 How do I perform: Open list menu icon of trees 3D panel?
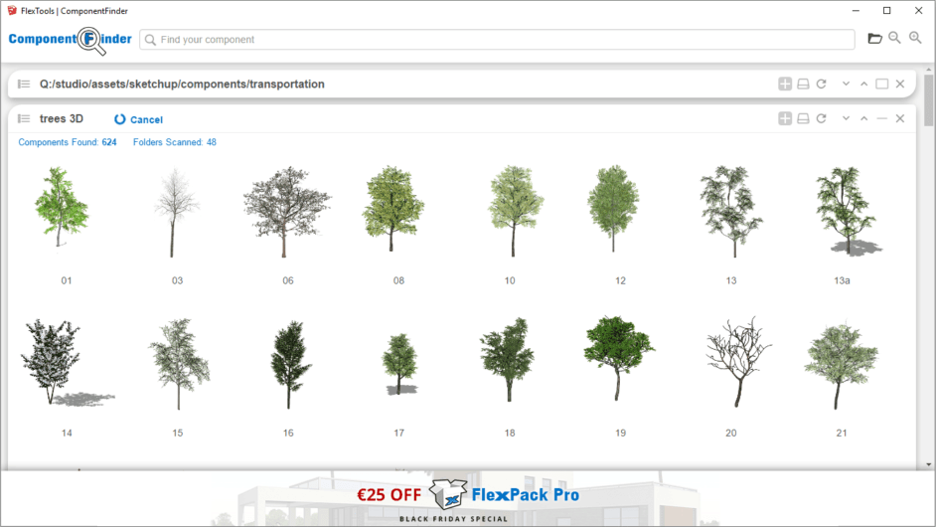click(24, 119)
